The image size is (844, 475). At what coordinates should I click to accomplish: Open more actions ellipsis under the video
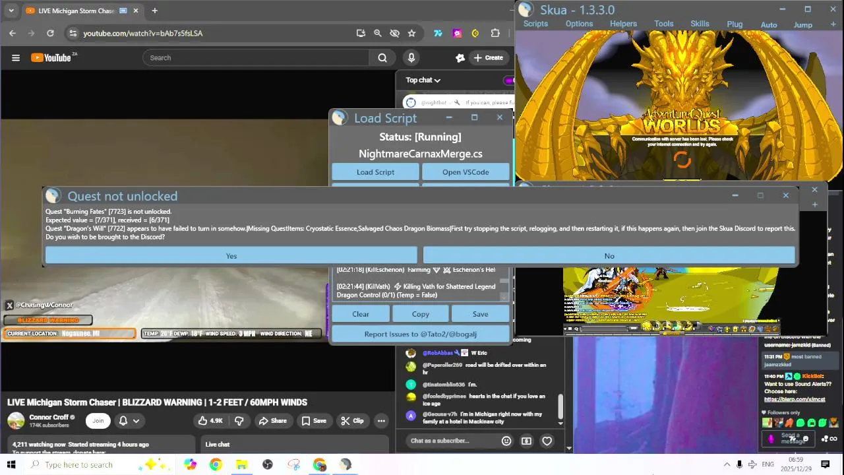(x=381, y=421)
